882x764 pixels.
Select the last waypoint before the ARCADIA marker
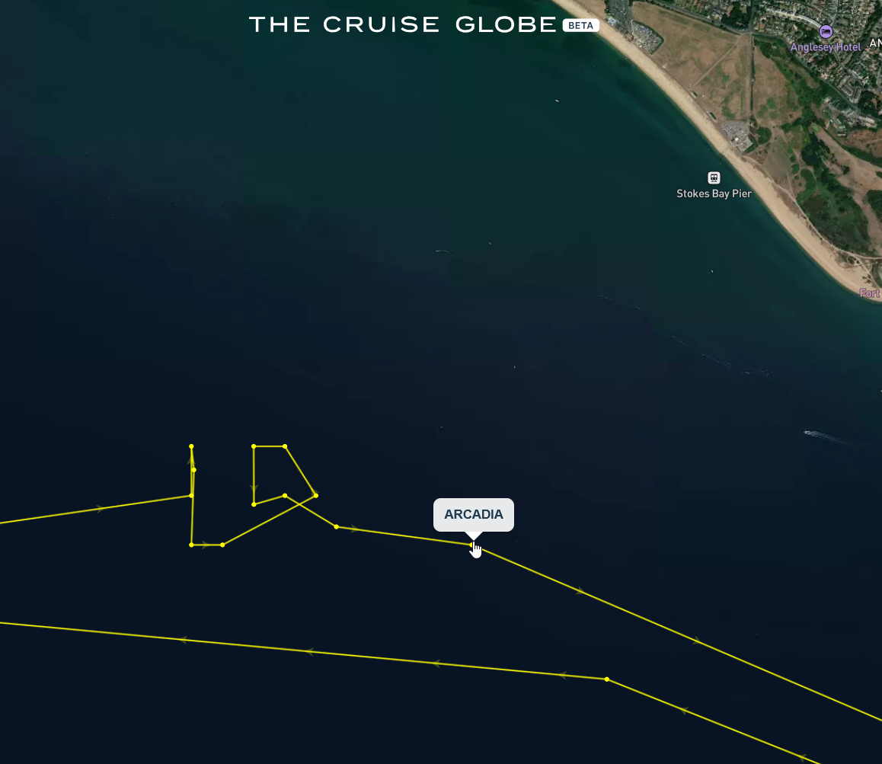(337, 526)
